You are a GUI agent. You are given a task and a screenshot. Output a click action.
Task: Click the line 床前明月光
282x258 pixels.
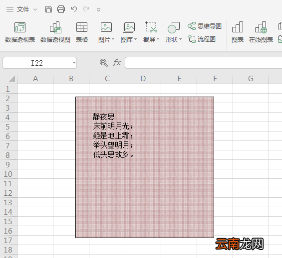click(x=113, y=127)
